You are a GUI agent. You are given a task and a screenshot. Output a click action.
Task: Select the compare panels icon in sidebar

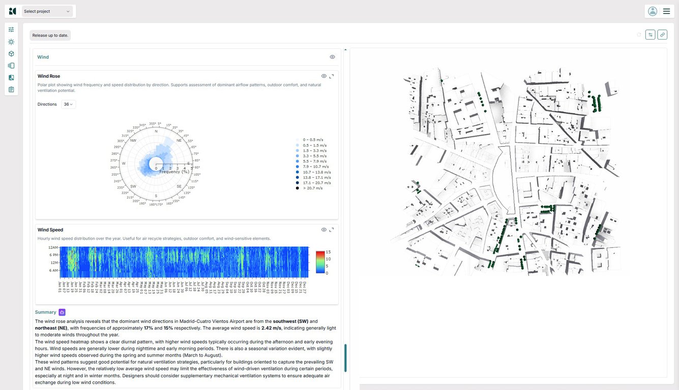click(11, 78)
